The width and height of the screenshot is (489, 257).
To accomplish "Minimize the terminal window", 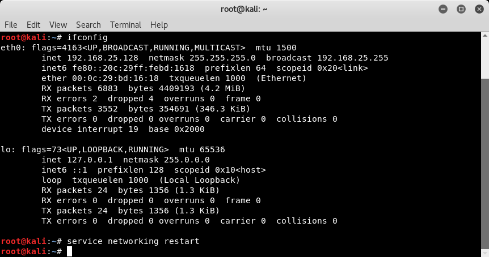I will [443, 9].
